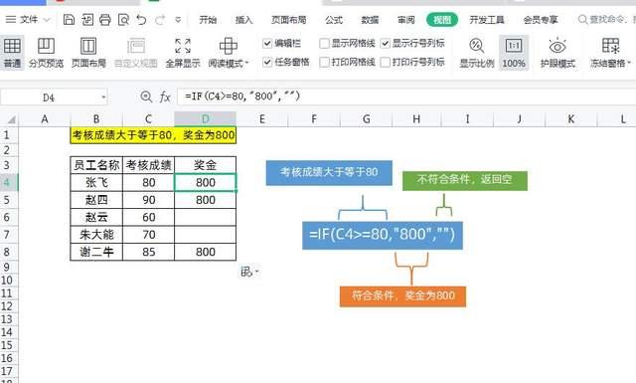Click inside the formula bar input

point(405,96)
